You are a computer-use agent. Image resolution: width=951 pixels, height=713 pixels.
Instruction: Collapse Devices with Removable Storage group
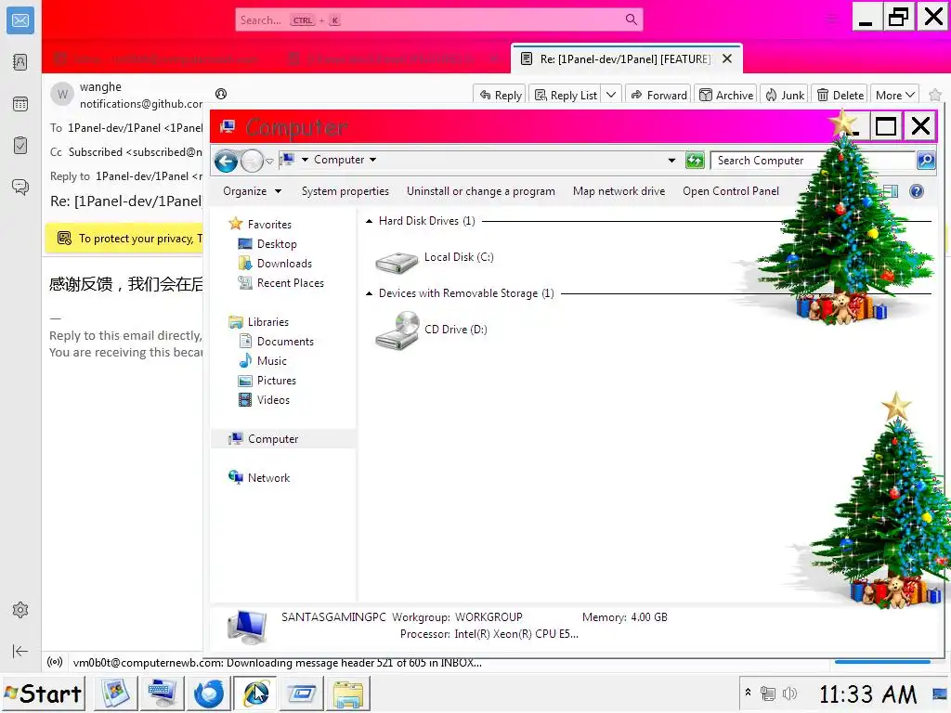[x=369, y=293]
